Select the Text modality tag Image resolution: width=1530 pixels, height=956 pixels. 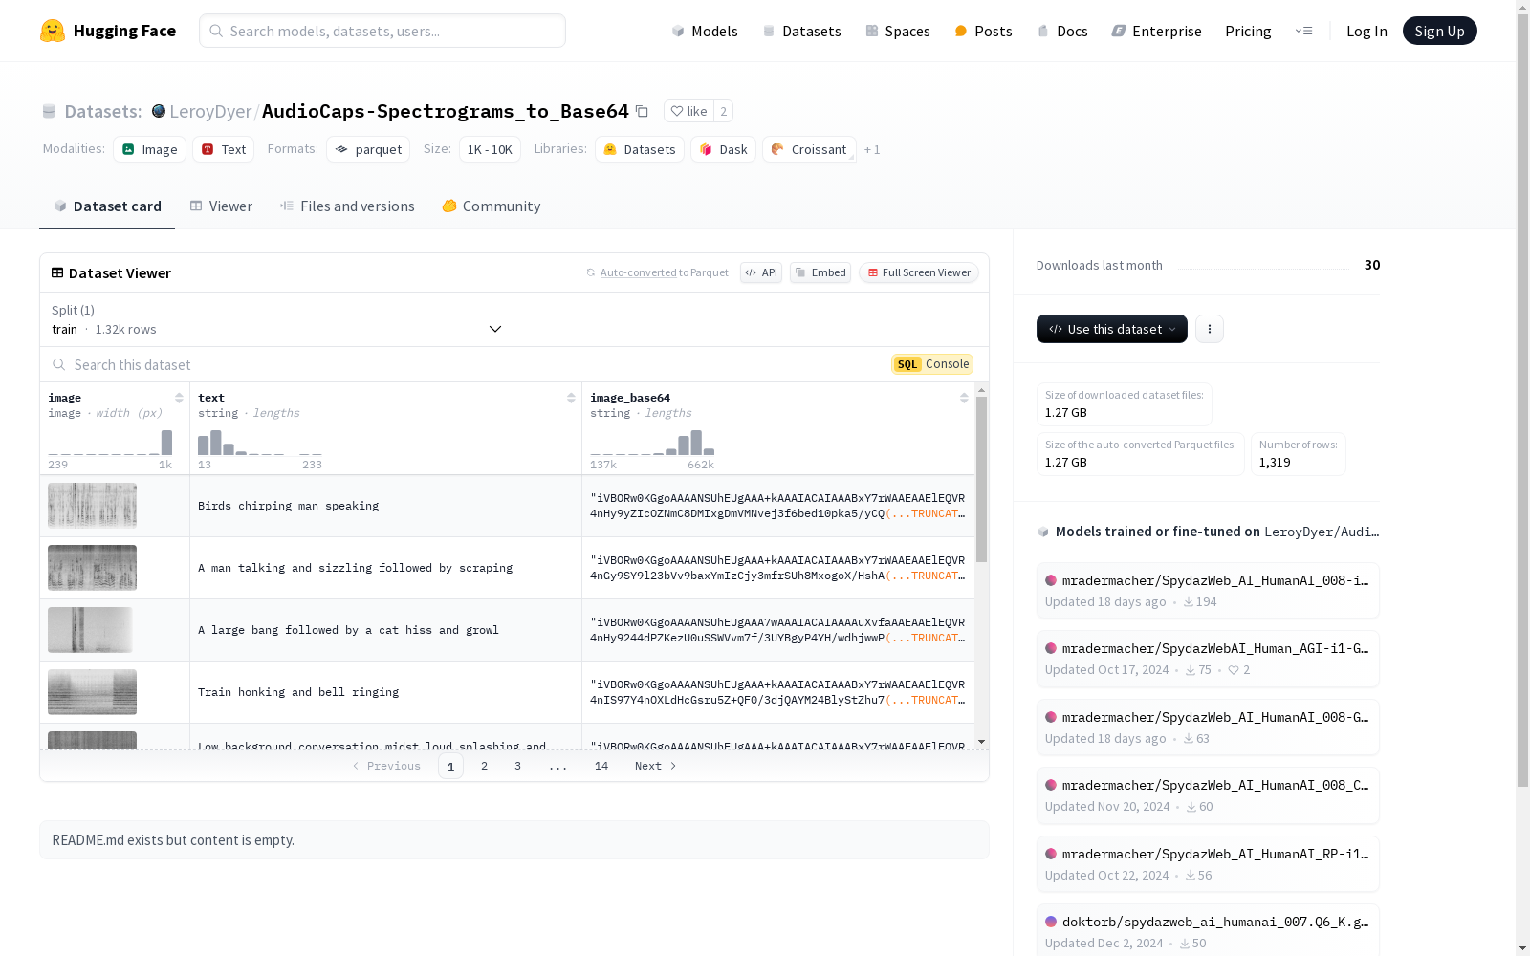[224, 149]
